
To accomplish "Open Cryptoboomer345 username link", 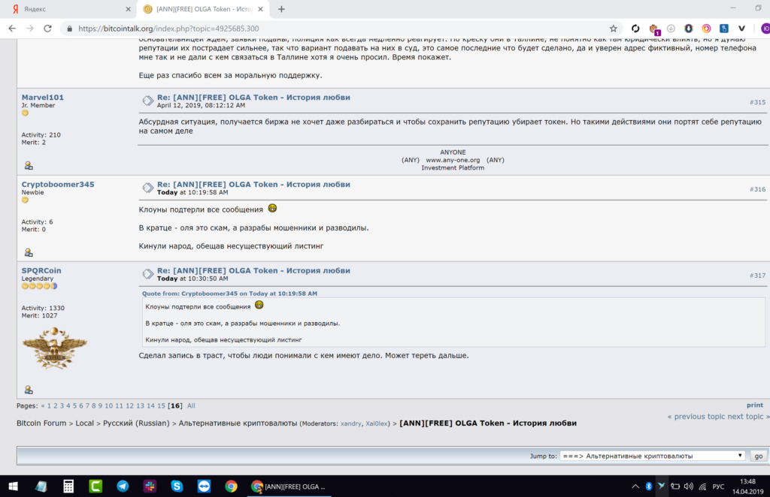I will tap(58, 184).
